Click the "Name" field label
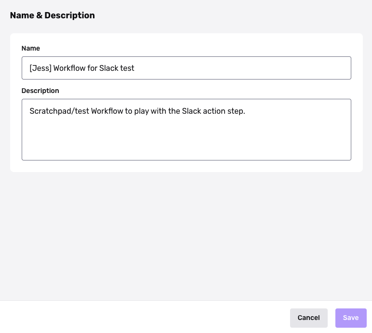Viewport: 372px width, 333px height. coord(31,48)
